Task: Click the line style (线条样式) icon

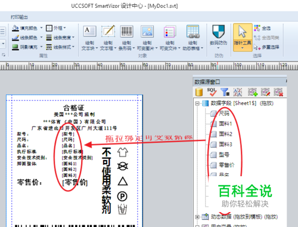Action: (49, 47)
